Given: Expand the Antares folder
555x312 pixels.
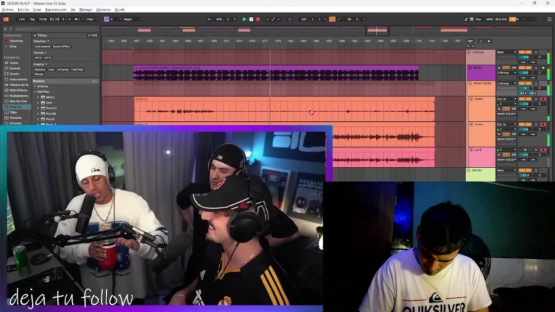Looking at the screenshot, I should [35, 86].
